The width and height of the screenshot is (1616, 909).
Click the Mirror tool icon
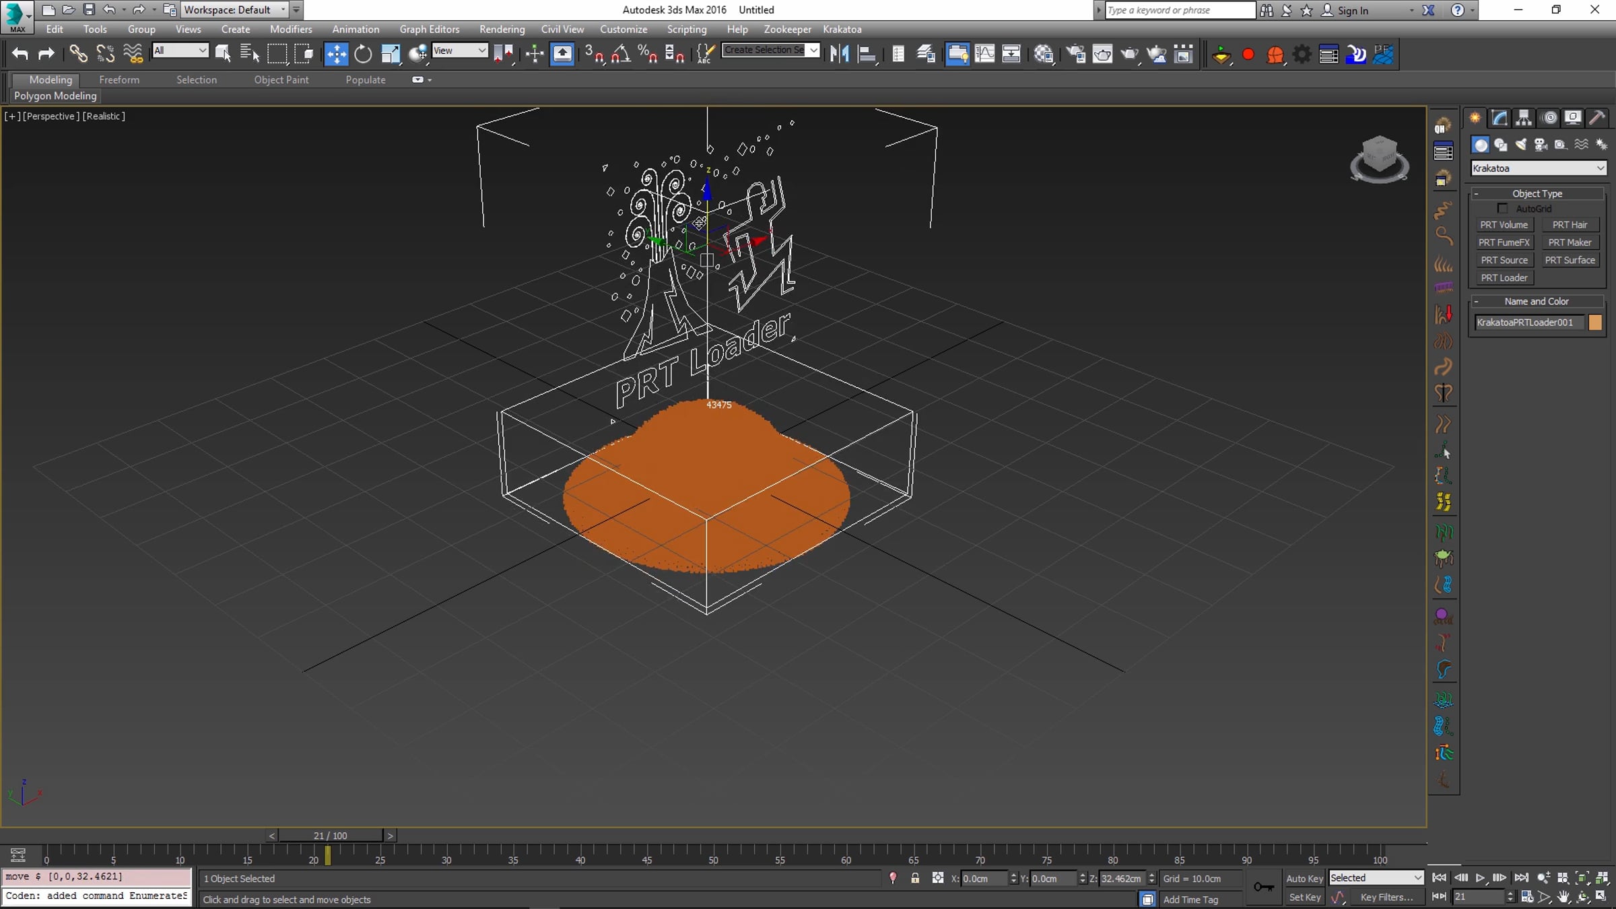840,54
